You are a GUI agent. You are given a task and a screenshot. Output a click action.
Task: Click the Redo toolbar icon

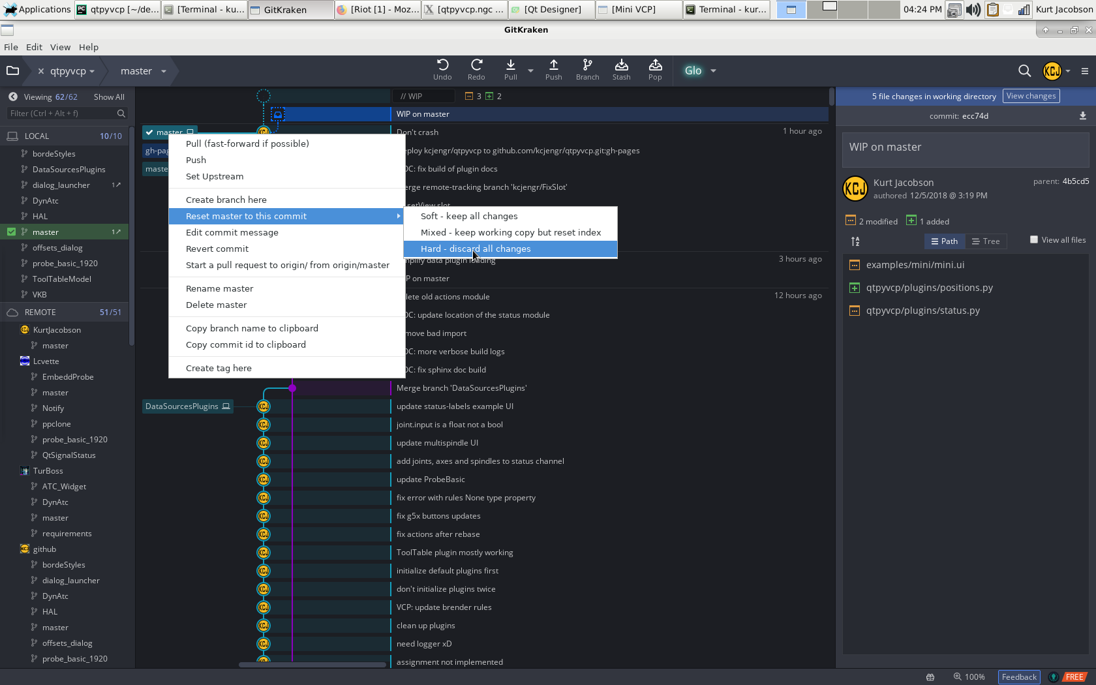[476, 70]
